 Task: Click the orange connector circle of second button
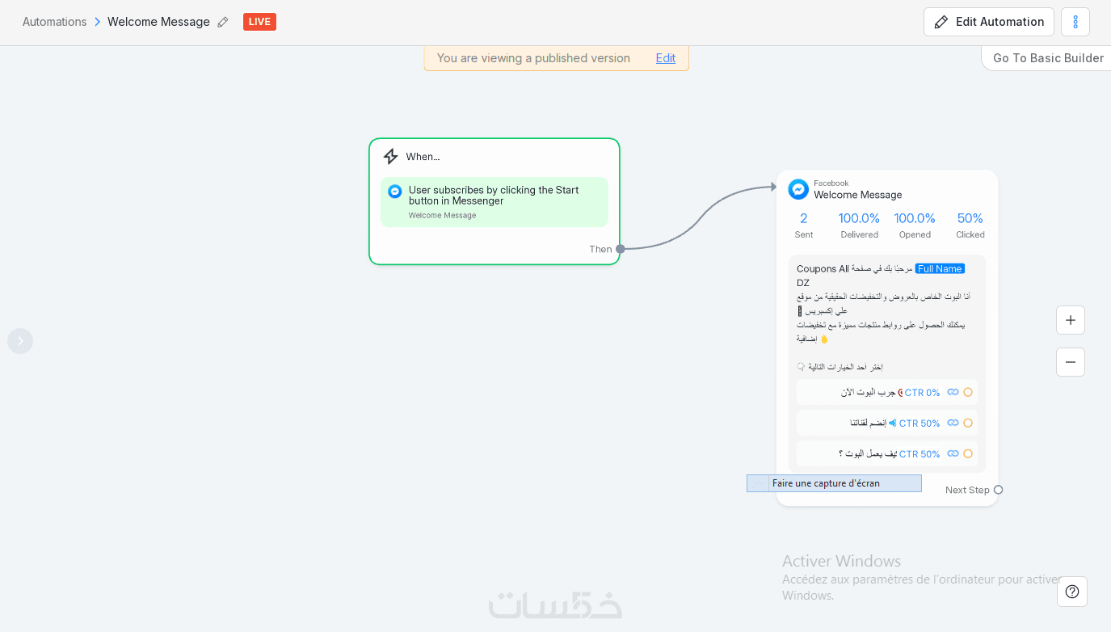click(x=968, y=423)
